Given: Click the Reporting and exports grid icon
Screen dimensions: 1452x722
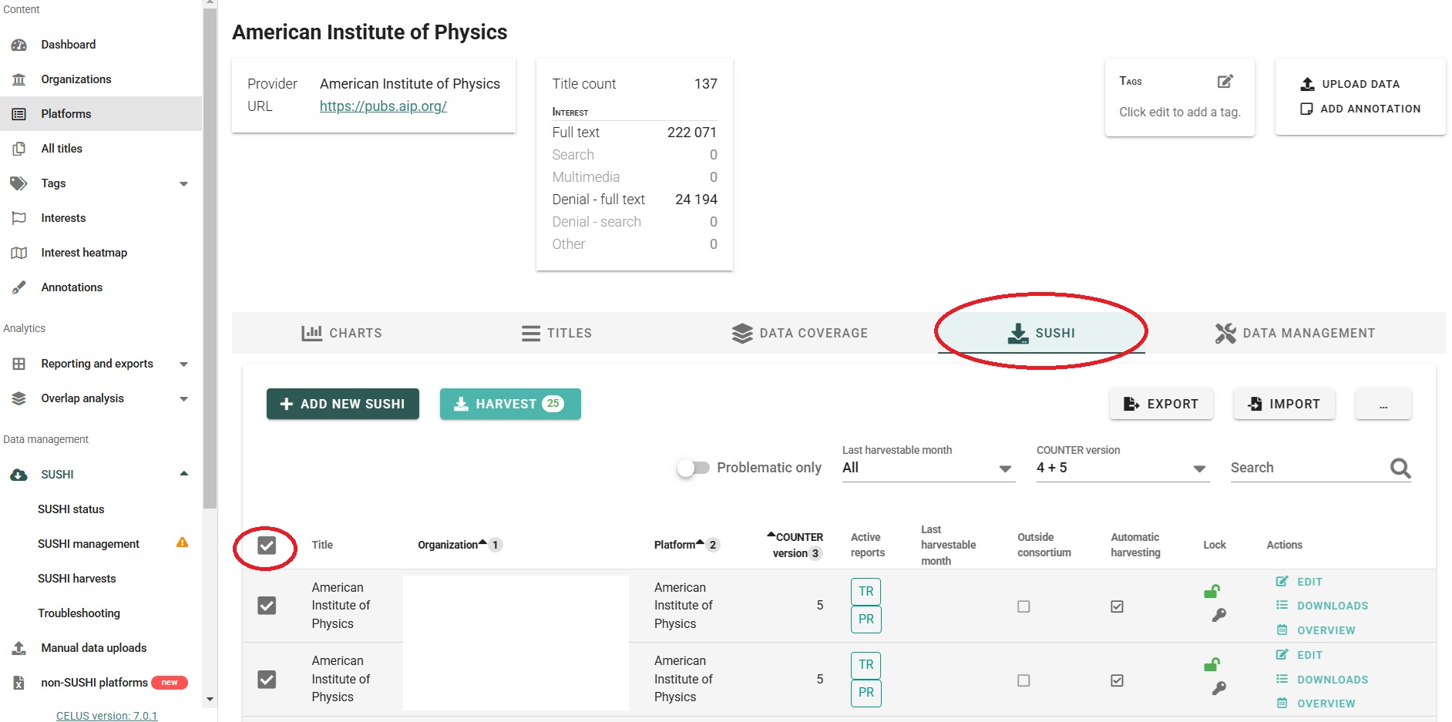Looking at the screenshot, I should [19, 364].
